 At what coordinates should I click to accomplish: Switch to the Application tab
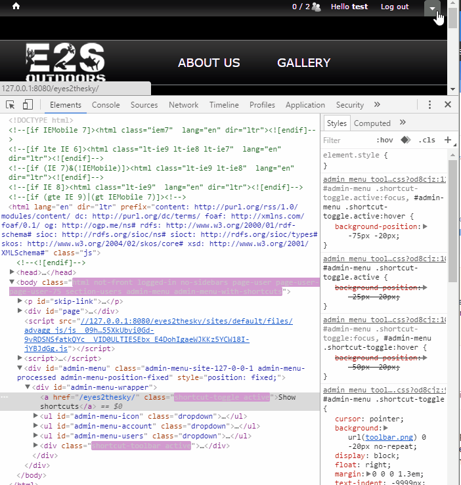[x=305, y=105]
